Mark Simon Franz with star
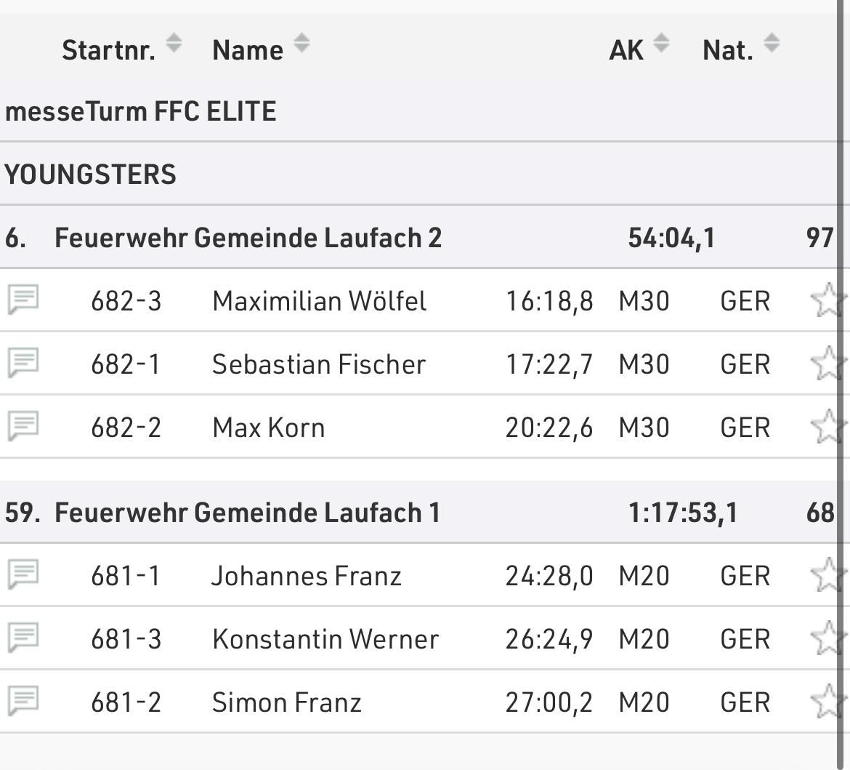Image resolution: width=850 pixels, height=770 pixels. (827, 702)
